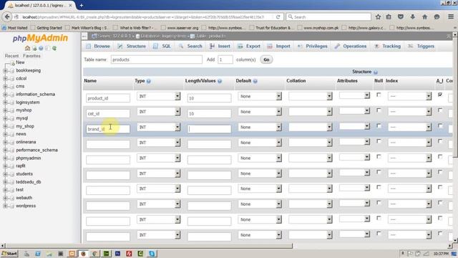Click the Table name input with products
The height and width of the screenshot is (258, 458).
157,59
